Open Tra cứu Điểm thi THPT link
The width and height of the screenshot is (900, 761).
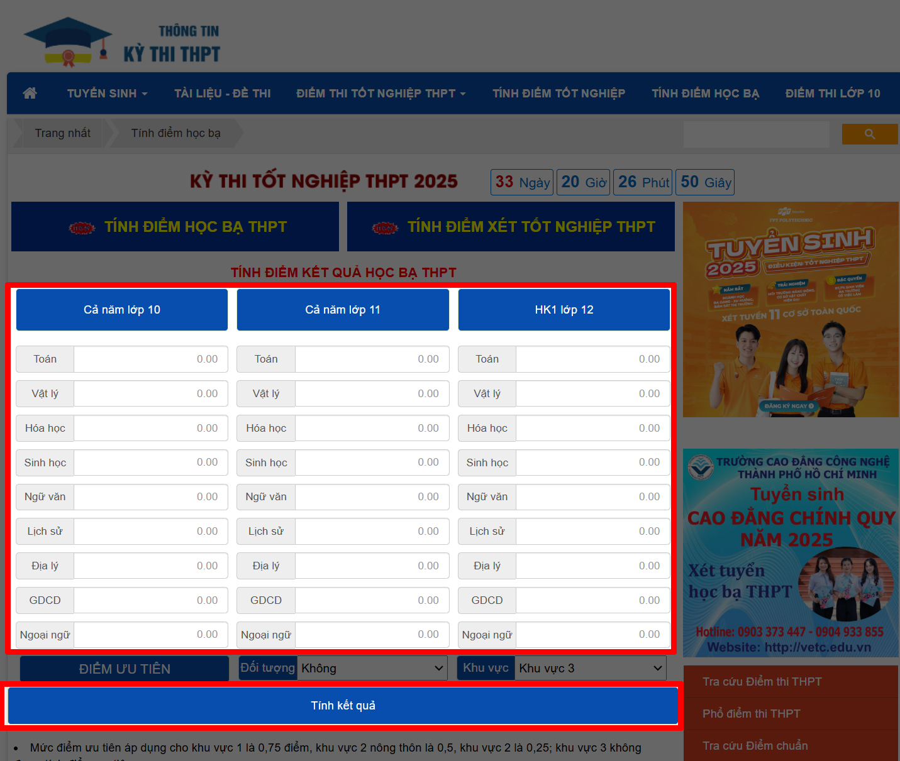click(x=762, y=682)
